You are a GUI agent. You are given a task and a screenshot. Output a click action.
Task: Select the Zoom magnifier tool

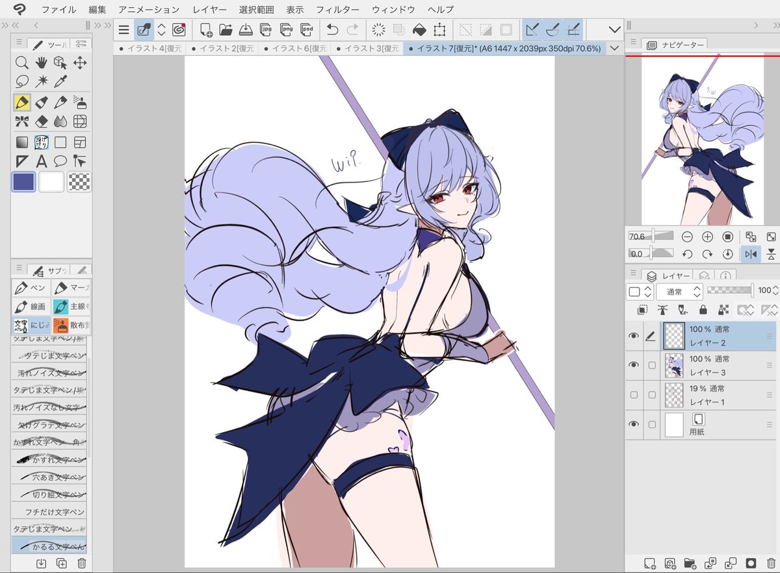coord(21,63)
